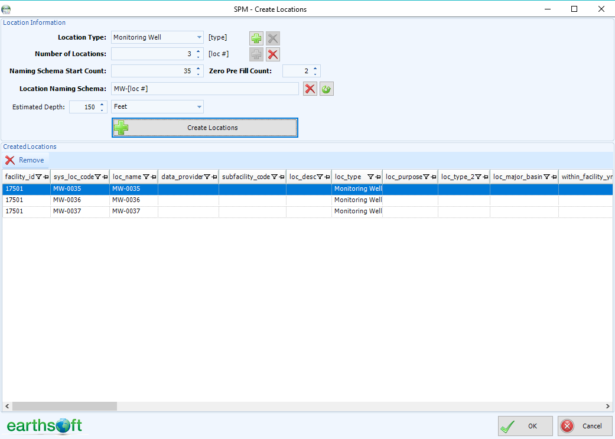Click the red X beside [loc #] tag
Image resolution: width=615 pixels, height=439 pixels.
pos(272,54)
